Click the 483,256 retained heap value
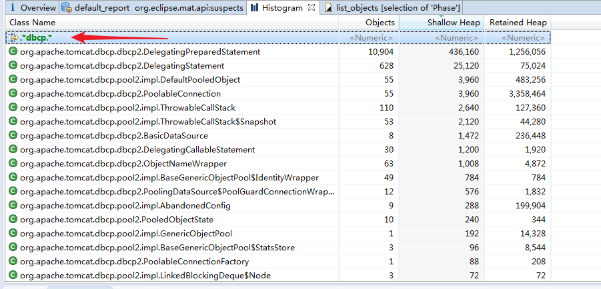 click(x=530, y=80)
